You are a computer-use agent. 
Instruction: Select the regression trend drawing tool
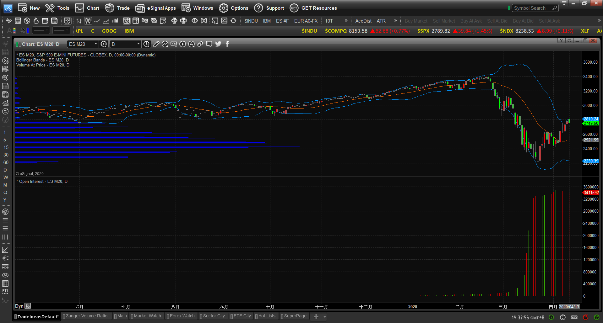(5, 250)
